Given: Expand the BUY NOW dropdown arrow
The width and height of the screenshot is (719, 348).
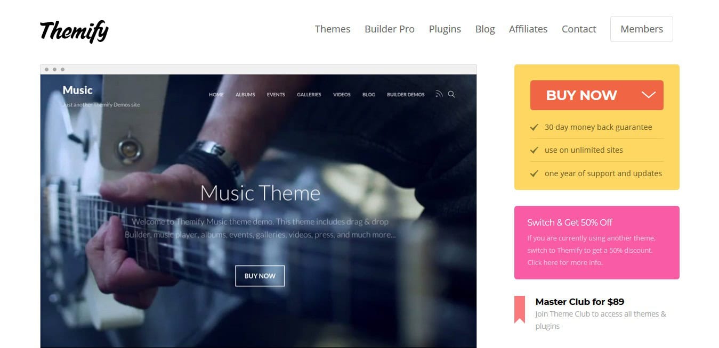Looking at the screenshot, I should [648, 95].
